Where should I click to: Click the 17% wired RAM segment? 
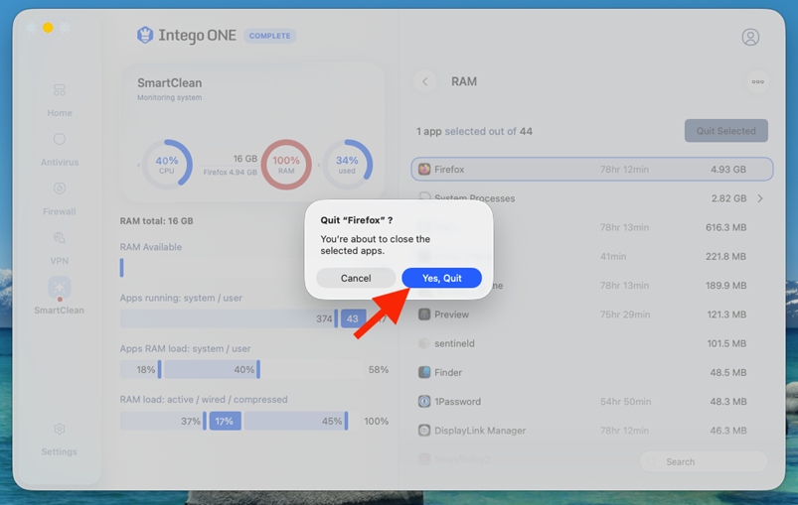tap(224, 421)
